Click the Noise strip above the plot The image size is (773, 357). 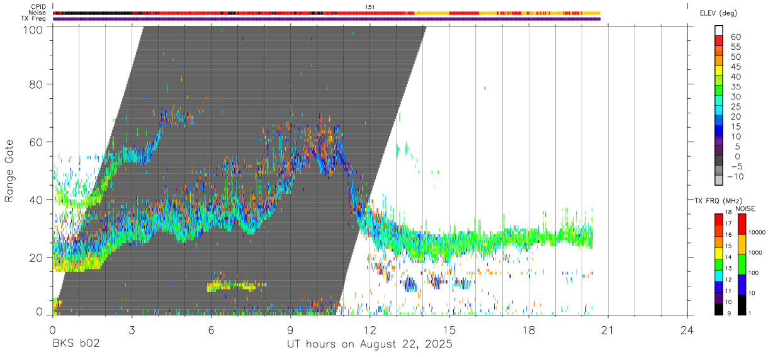pos(327,13)
